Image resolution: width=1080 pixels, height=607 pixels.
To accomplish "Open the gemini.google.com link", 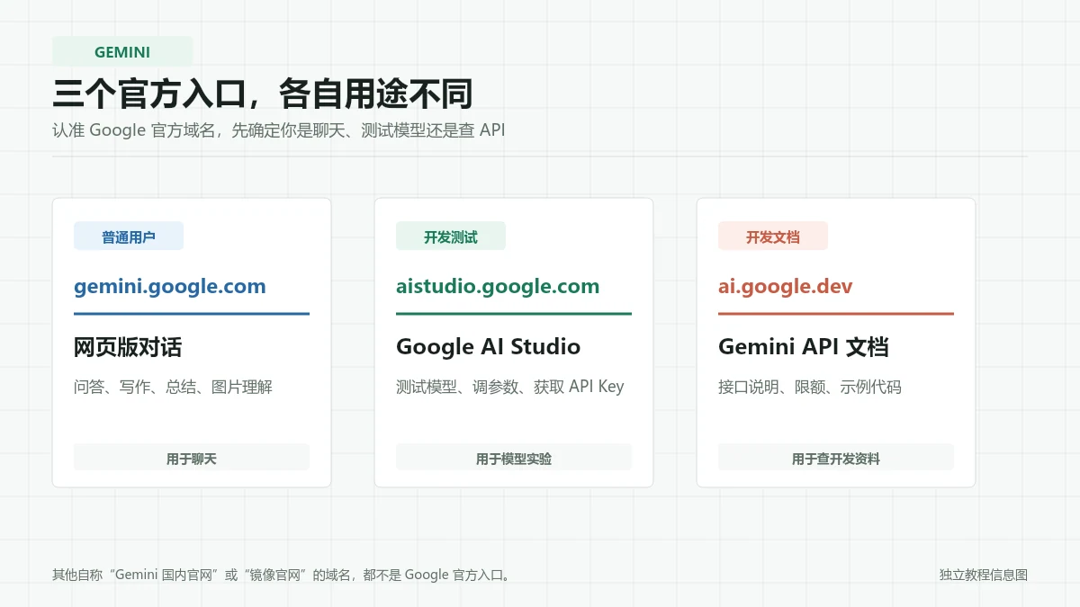I will (170, 287).
